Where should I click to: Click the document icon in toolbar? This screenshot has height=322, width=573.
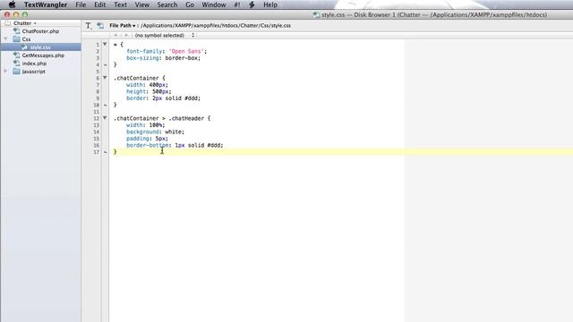[x=100, y=26]
